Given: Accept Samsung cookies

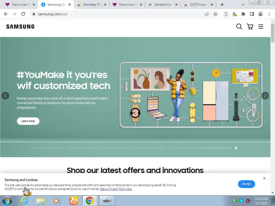Looking at the screenshot, I should [x=247, y=184].
